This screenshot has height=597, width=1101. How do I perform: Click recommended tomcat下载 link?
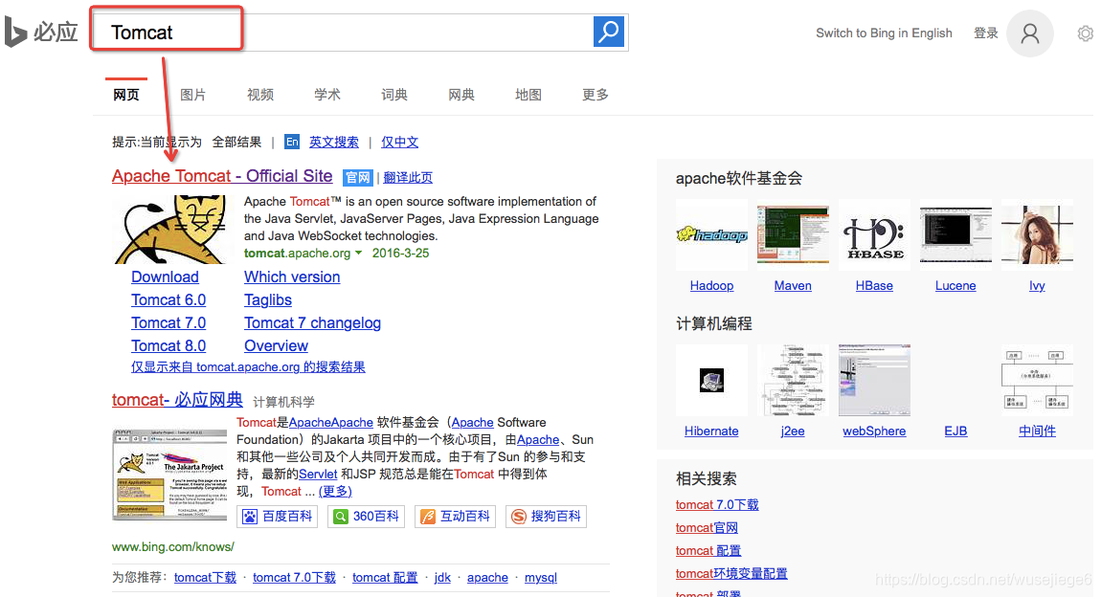click(x=205, y=577)
